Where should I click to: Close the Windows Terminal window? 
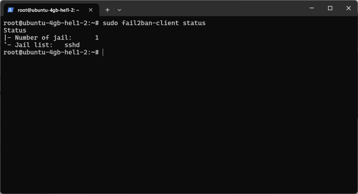click(x=348, y=8)
